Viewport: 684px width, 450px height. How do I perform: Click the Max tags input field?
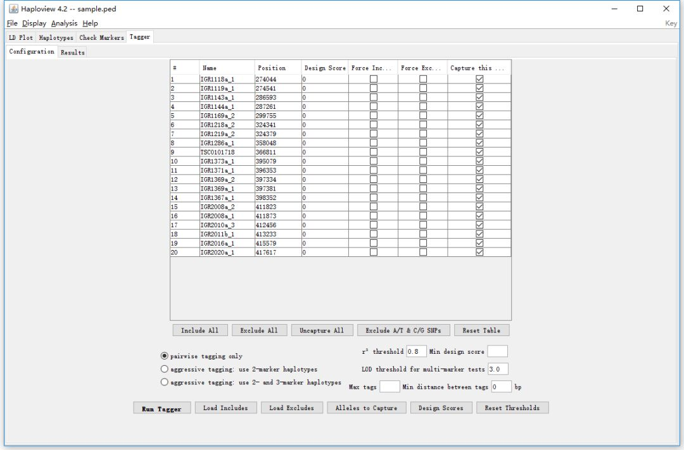389,386
